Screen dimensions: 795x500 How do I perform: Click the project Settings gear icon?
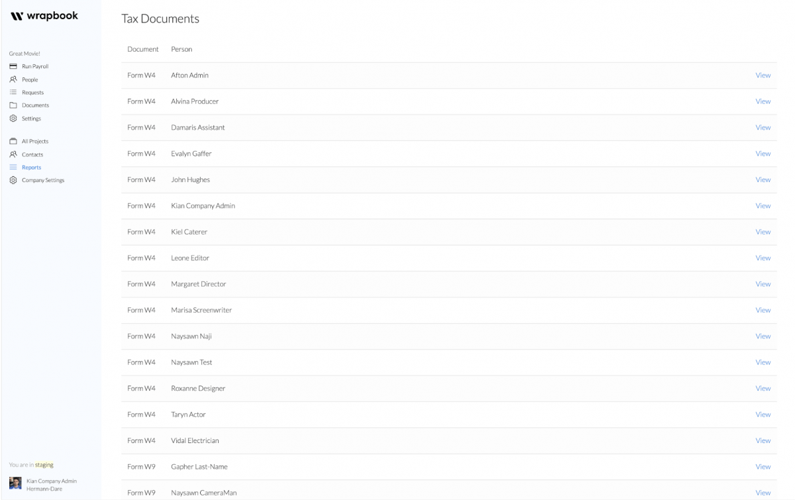13,119
